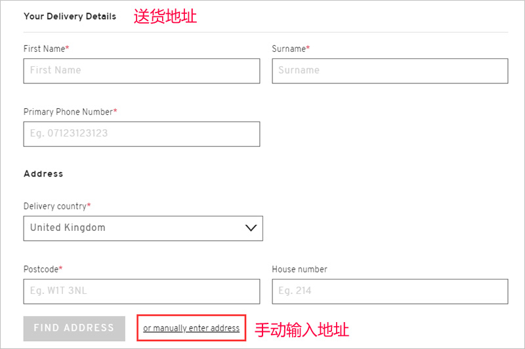Select the 'Your Delivery Details' heading
Screen dimensions: 525x349
[x=70, y=16]
